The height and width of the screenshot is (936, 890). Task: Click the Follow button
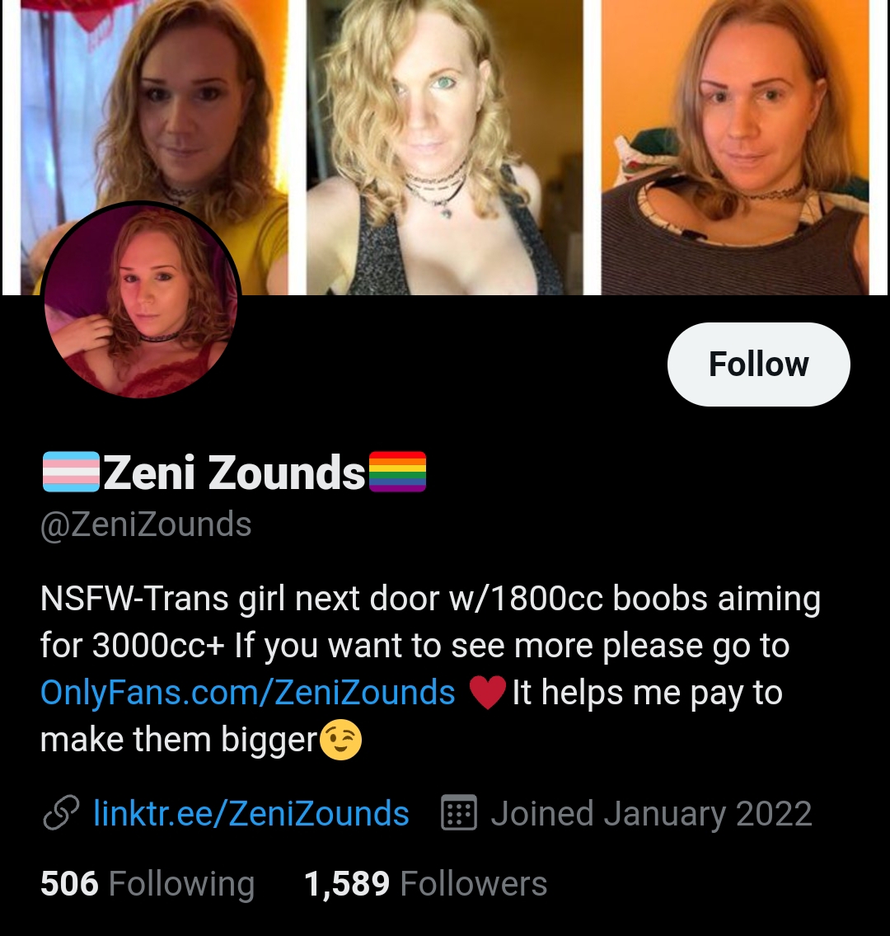[758, 365]
